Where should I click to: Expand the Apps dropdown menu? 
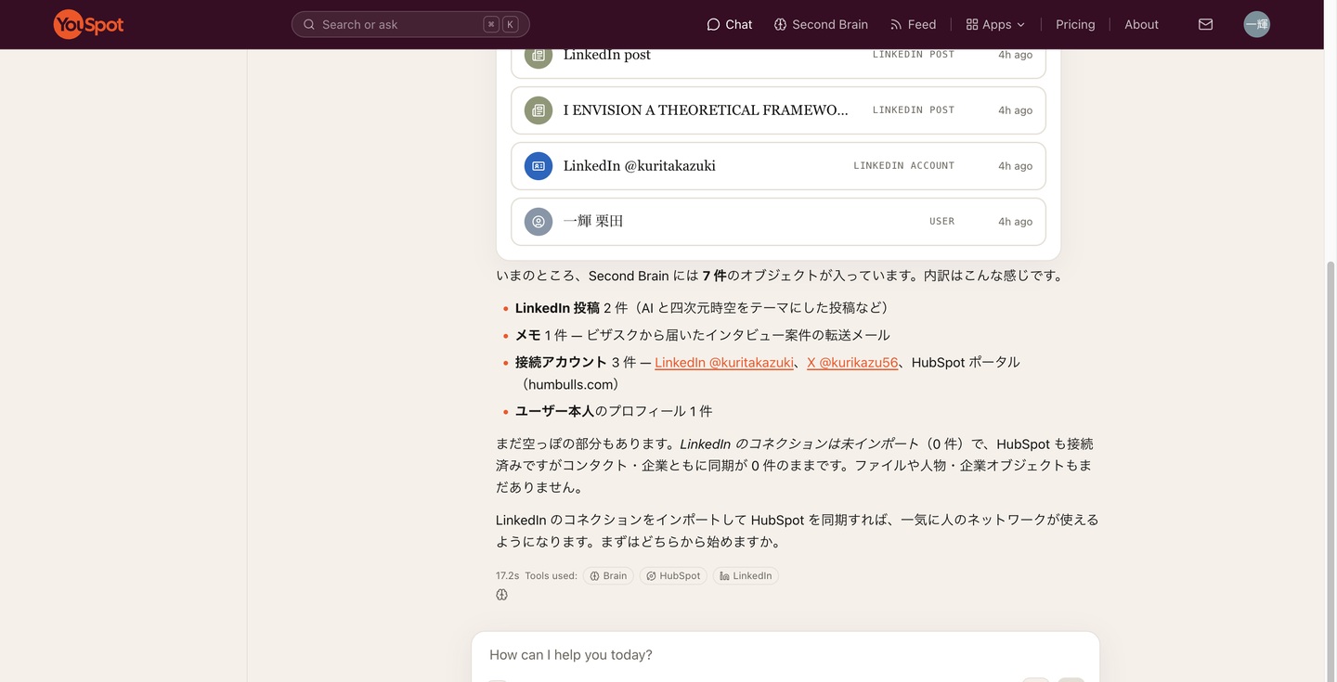pos(995,24)
